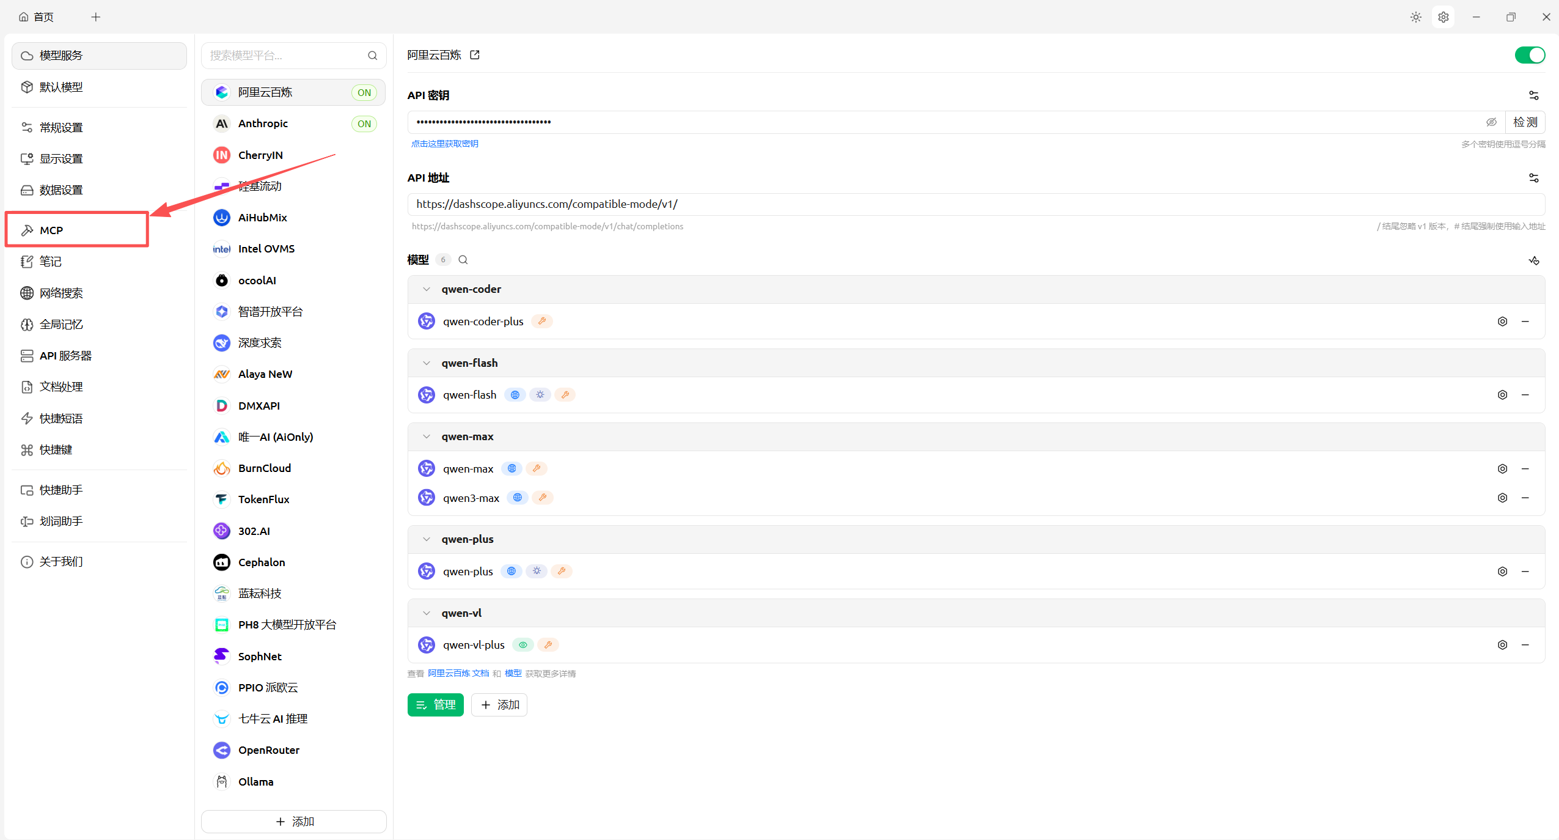Image resolution: width=1559 pixels, height=840 pixels.
Task: Collapse the qwen-max model group
Action: point(427,437)
